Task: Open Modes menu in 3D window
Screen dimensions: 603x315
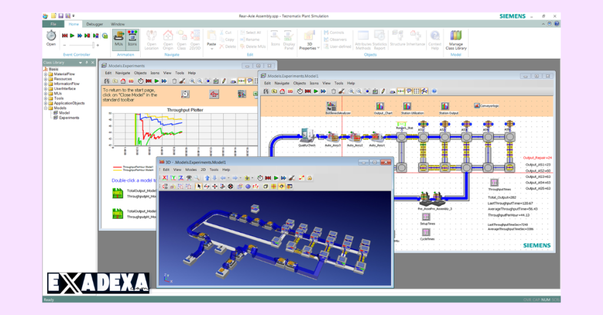Action: pyautogui.click(x=191, y=170)
